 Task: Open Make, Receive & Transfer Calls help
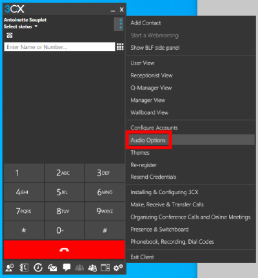[x=190, y=204]
